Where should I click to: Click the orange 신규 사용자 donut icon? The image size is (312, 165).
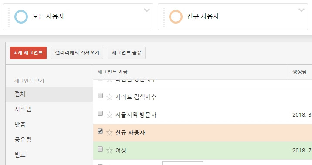[x=176, y=17]
